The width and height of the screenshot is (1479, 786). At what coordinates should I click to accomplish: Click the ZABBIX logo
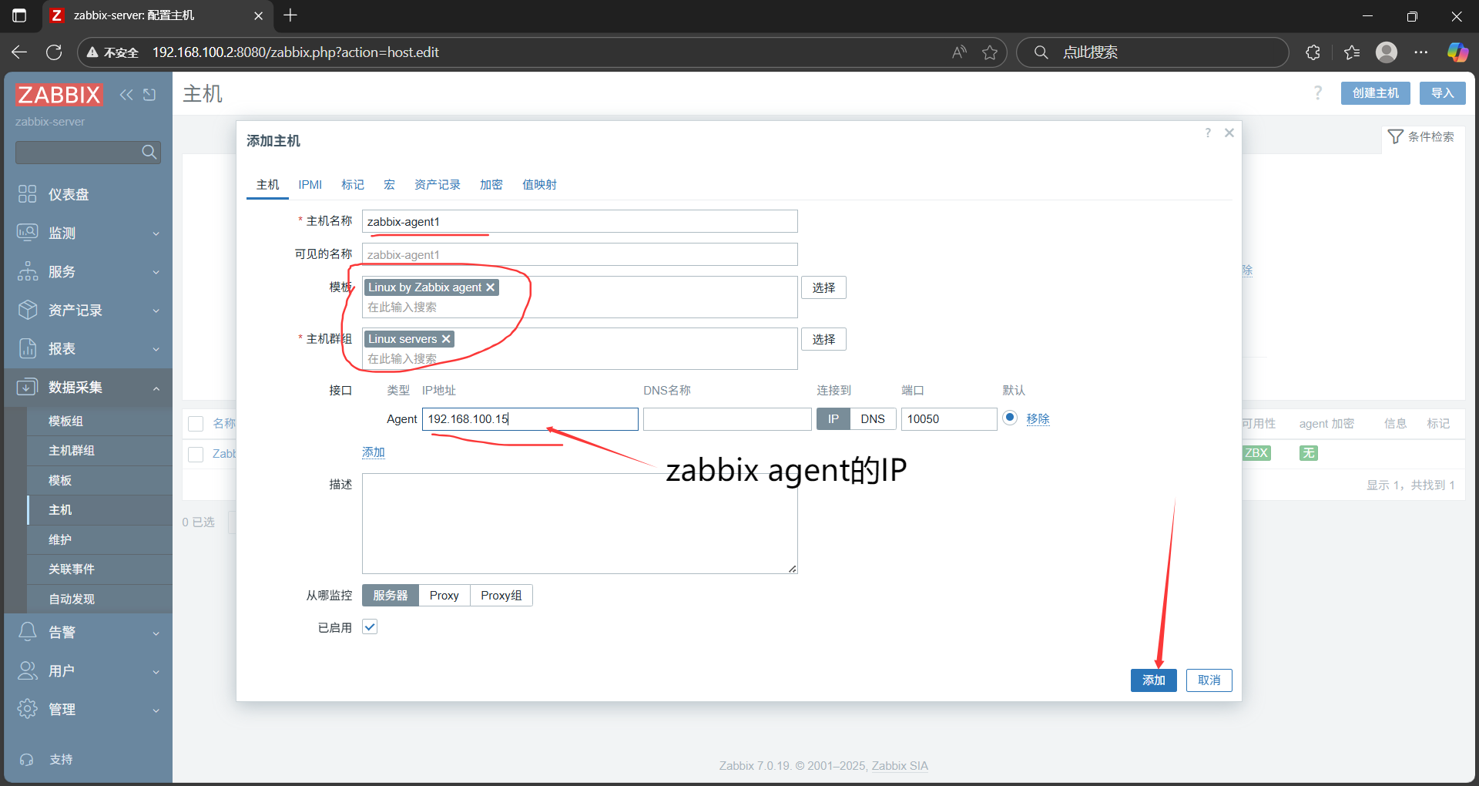[x=59, y=95]
